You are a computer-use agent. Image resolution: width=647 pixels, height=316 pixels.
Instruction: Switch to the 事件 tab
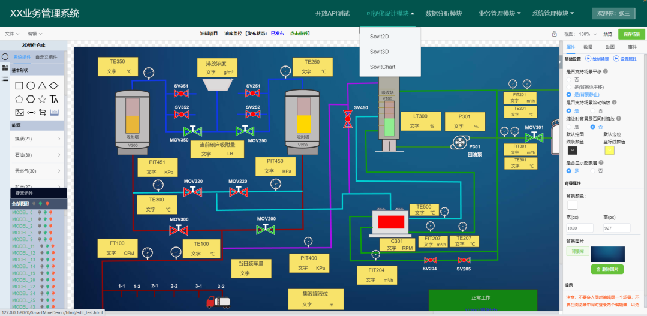(632, 47)
